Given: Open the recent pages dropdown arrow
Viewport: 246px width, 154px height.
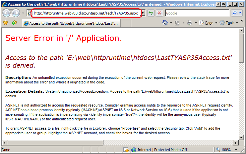Looking at the screenshot, I should 23,13.
